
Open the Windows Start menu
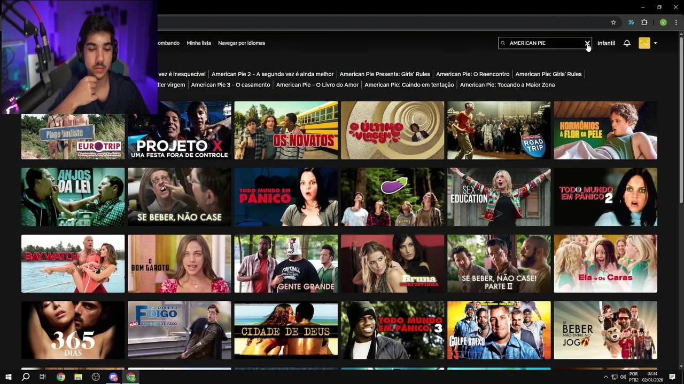tap(8, 377)
